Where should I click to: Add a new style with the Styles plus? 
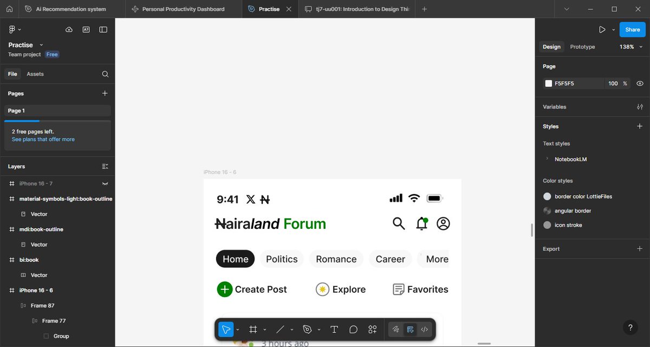pyautogui.click(x=640, y=126)
